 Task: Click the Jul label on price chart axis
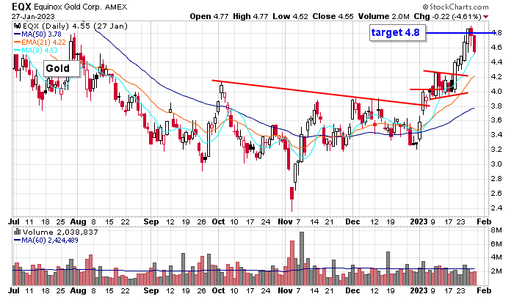[14, 221]
